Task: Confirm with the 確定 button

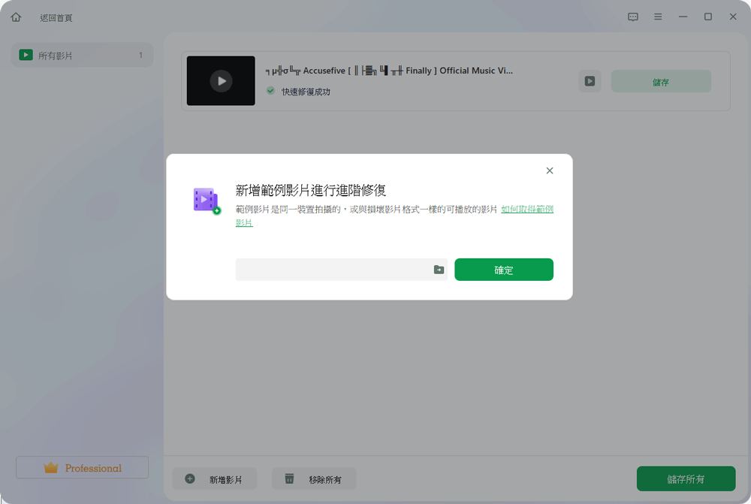Action: [x=504, y=270]
